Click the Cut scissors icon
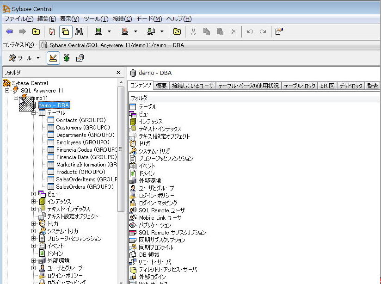 tap(193, 31)
